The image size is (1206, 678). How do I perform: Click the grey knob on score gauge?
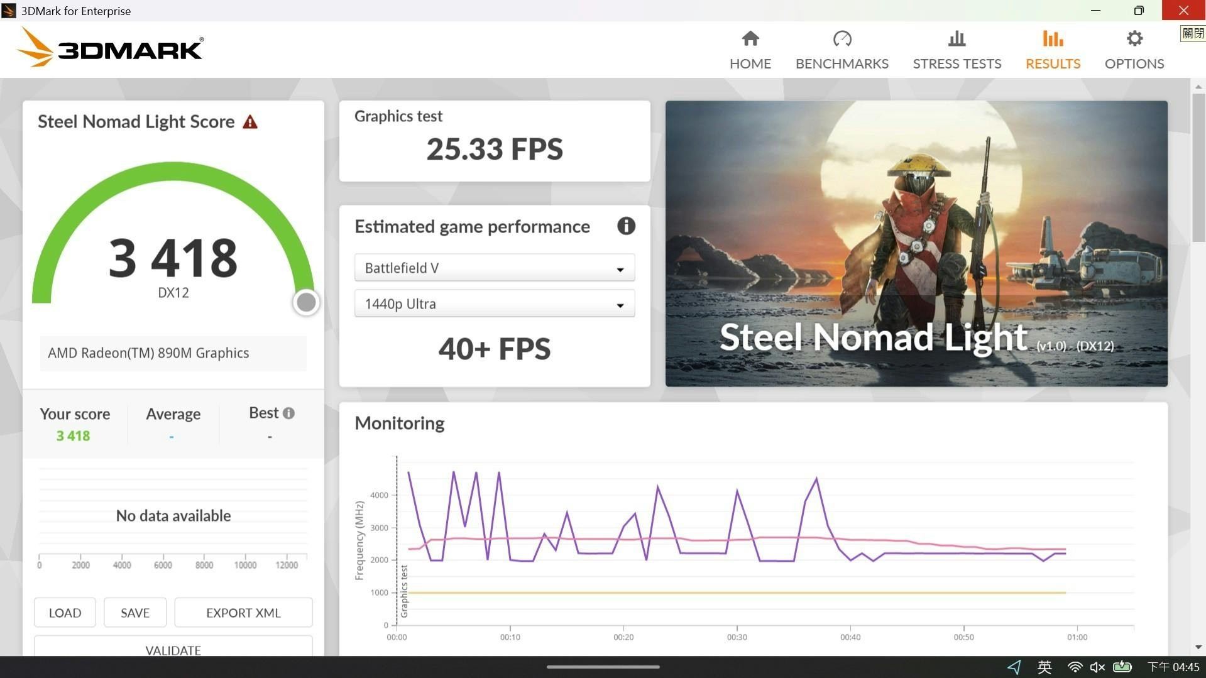[306, 302]
